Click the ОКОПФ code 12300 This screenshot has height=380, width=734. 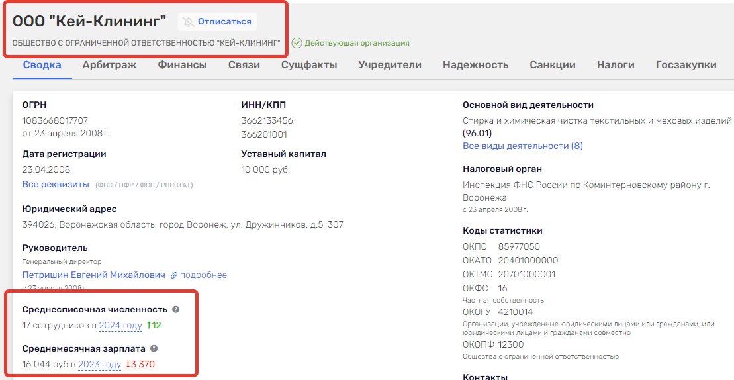pyautogui.click(x=512, y=344)
